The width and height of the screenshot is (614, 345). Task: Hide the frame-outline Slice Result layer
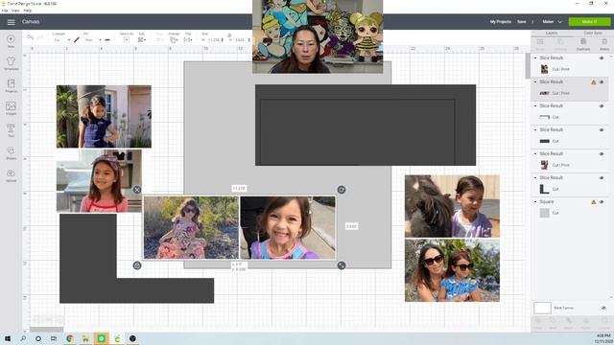(x=602, y=106)
